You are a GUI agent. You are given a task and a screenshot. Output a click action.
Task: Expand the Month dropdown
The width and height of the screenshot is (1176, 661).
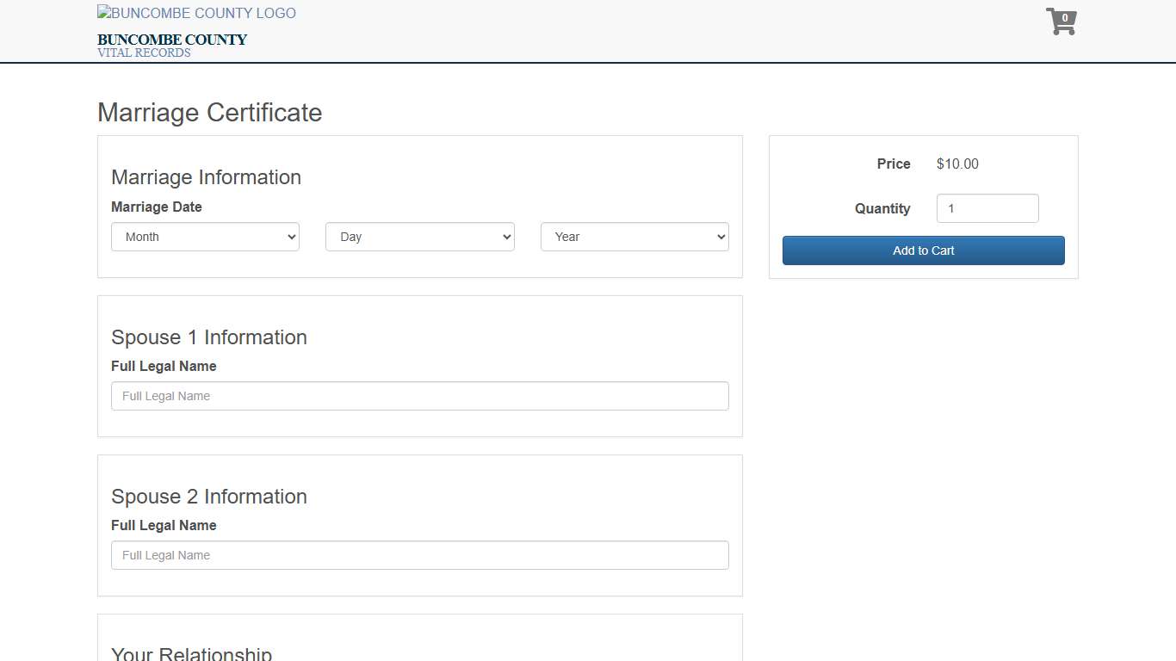point(205,237)
